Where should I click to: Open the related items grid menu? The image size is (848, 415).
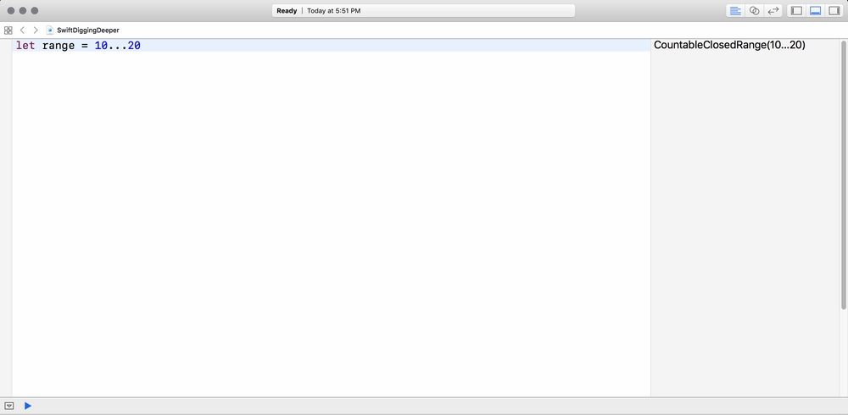8,30
